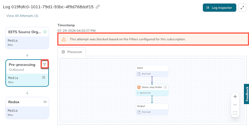Open the Log inspector

pyautogui.click(x=219, y=7)
